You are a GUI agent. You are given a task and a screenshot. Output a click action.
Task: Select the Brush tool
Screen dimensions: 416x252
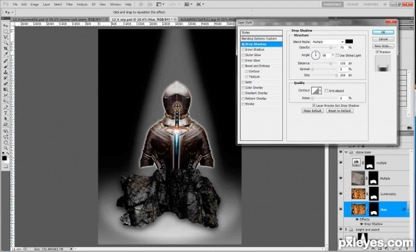tap(6, 67)
